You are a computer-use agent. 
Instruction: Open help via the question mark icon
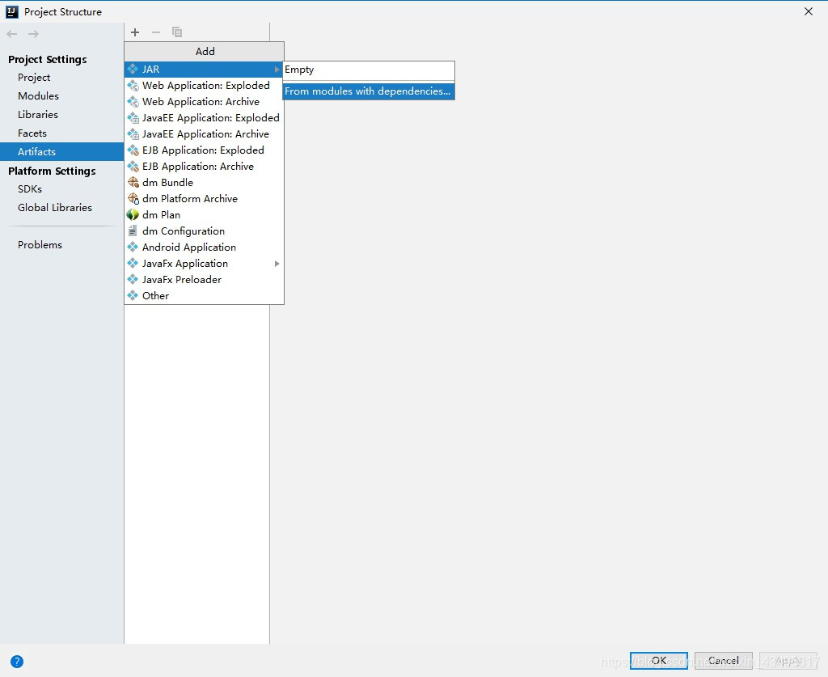17,661
